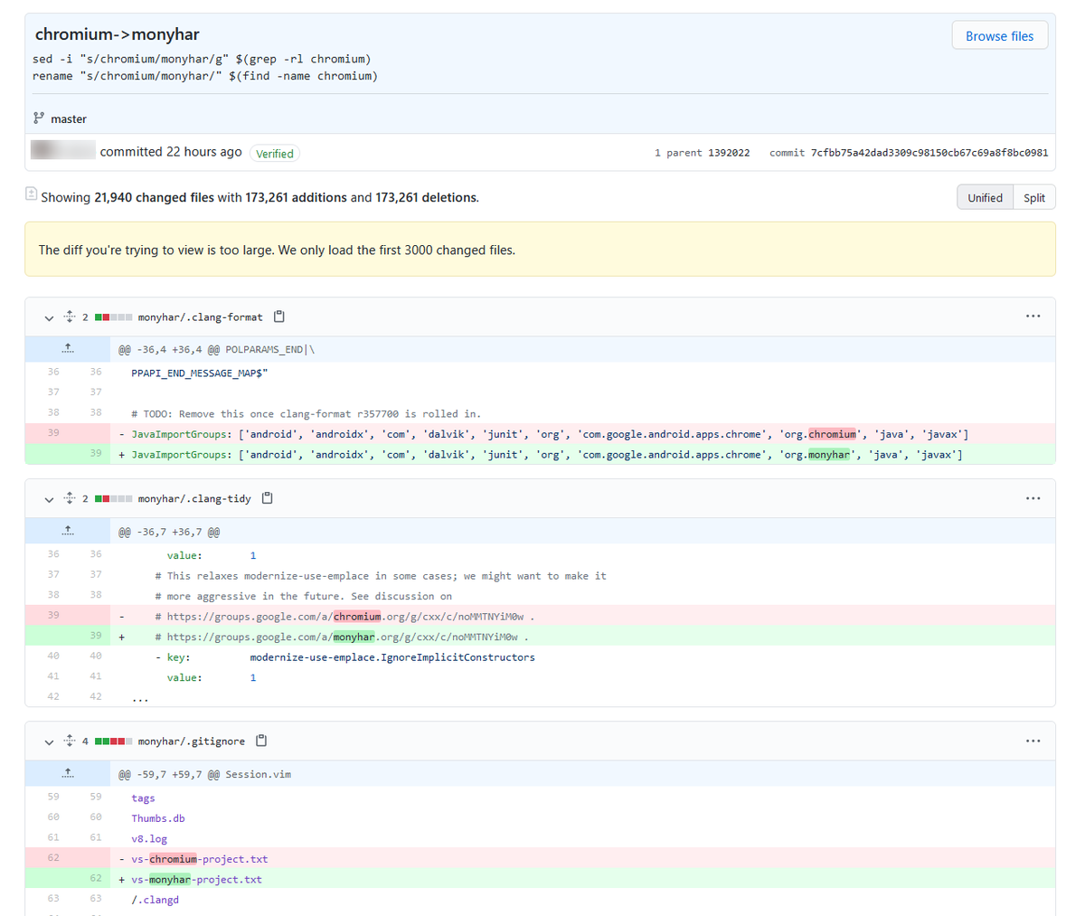
Task: Open file tree icon beside changed files
Action: coord(32,194)
